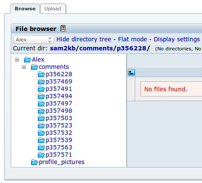This screenshot has width=202, height=183.
Task: Click the folder icon beside p357498
Action: pos(41,111)
